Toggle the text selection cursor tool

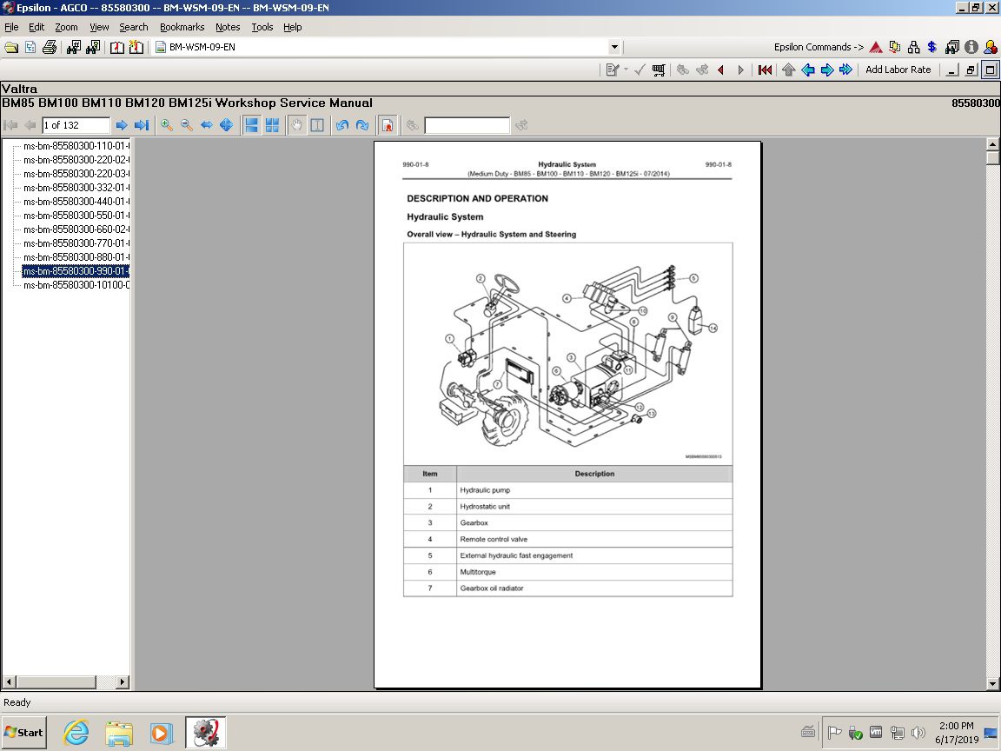pyautogui.click(x=317, y=125)
